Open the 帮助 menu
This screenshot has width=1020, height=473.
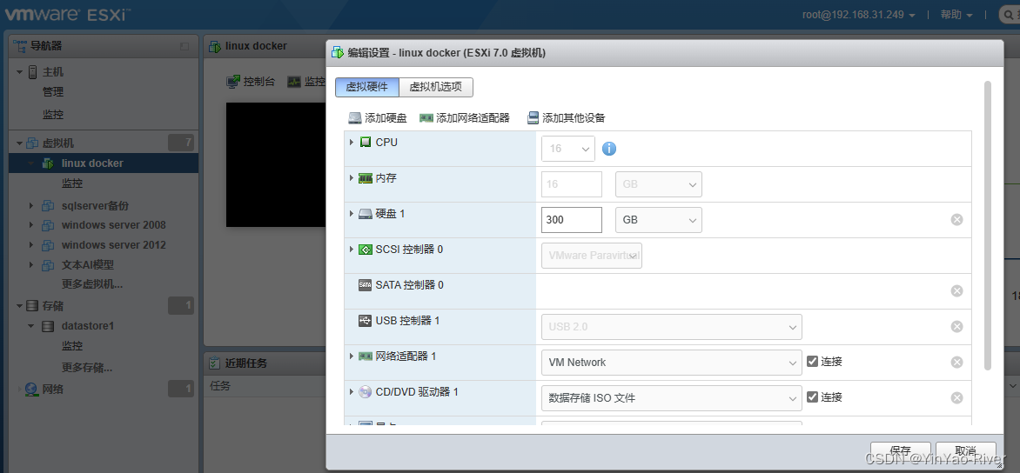[x=956, y=14]
